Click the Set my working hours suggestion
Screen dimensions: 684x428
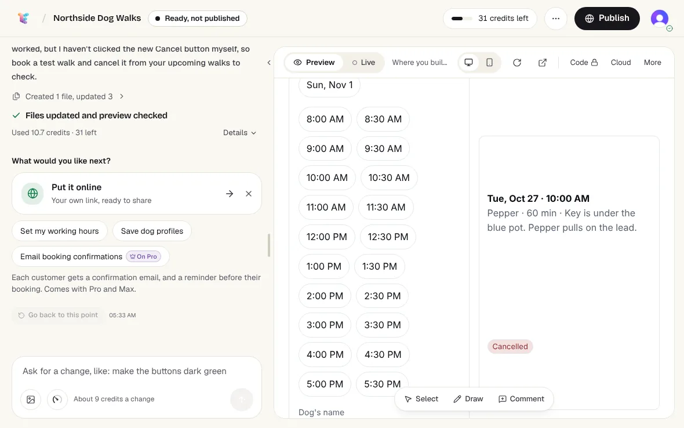pyautogui.click(x=59, y=231)
